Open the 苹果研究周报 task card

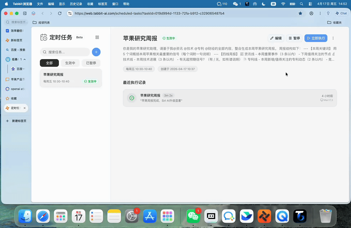(71, 78)
